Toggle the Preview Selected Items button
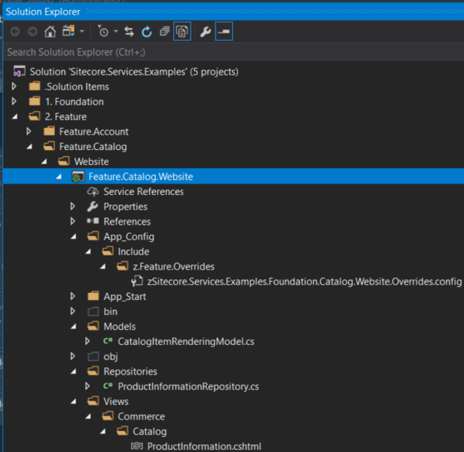This screenshot has height=452, width=464. pyautogui.click(x=224, y=32)
